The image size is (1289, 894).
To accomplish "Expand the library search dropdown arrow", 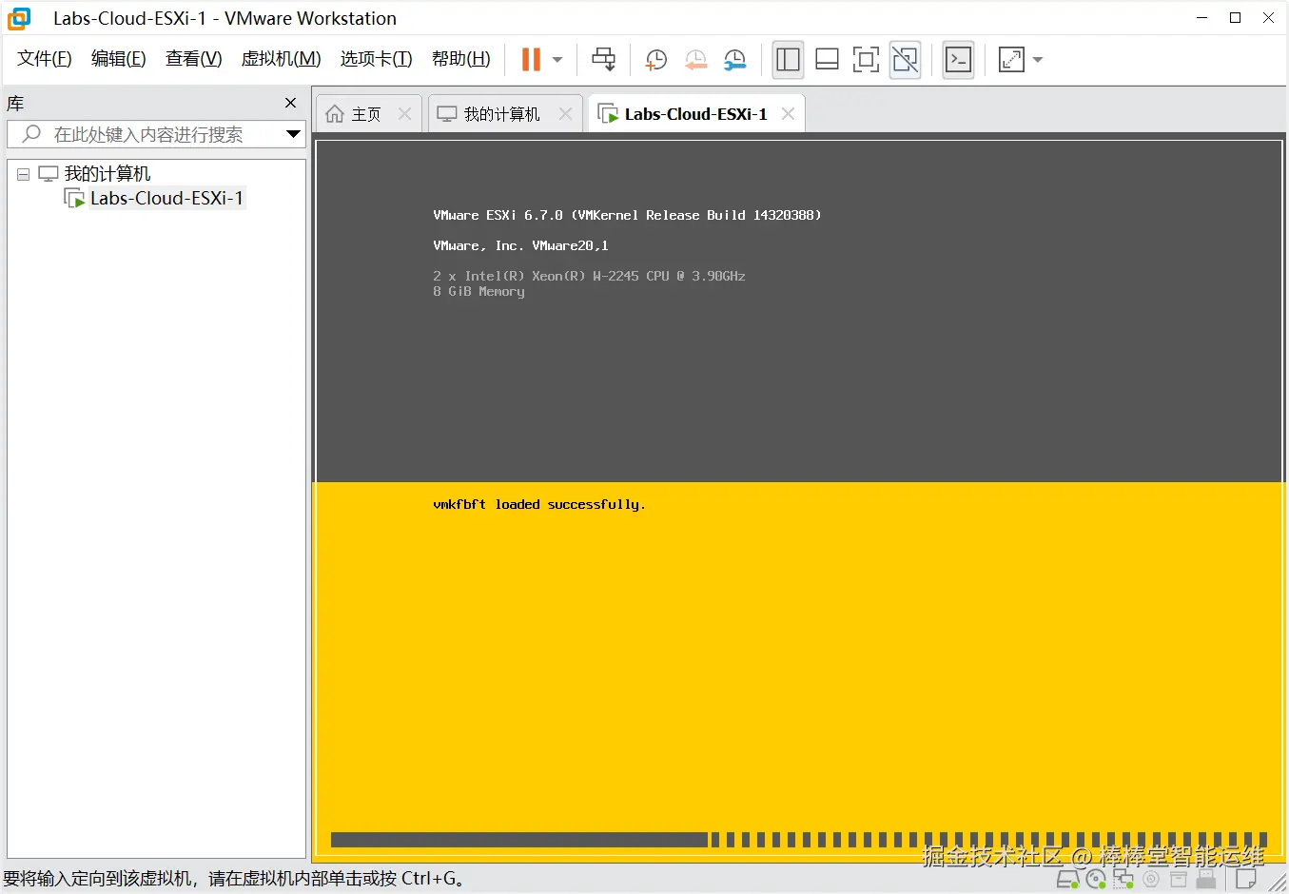I will (x=293, y=134).
